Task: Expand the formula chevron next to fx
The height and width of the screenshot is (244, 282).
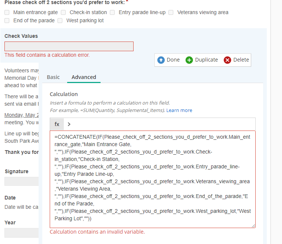Action: pyautogui.click(x=69, y=124)
